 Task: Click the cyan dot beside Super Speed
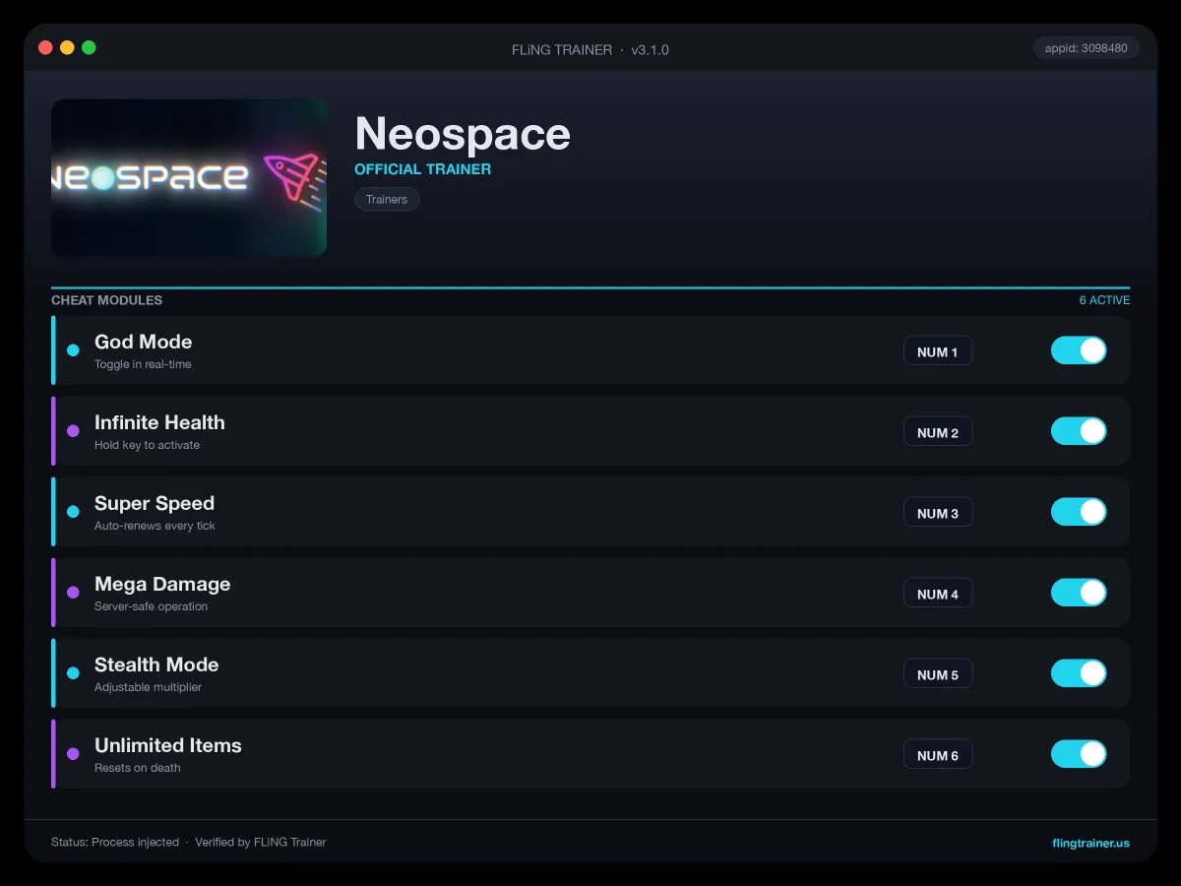pos(73,512)
